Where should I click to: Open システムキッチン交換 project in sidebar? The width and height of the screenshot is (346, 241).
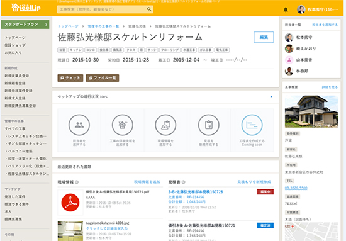[x=26, y=136]
